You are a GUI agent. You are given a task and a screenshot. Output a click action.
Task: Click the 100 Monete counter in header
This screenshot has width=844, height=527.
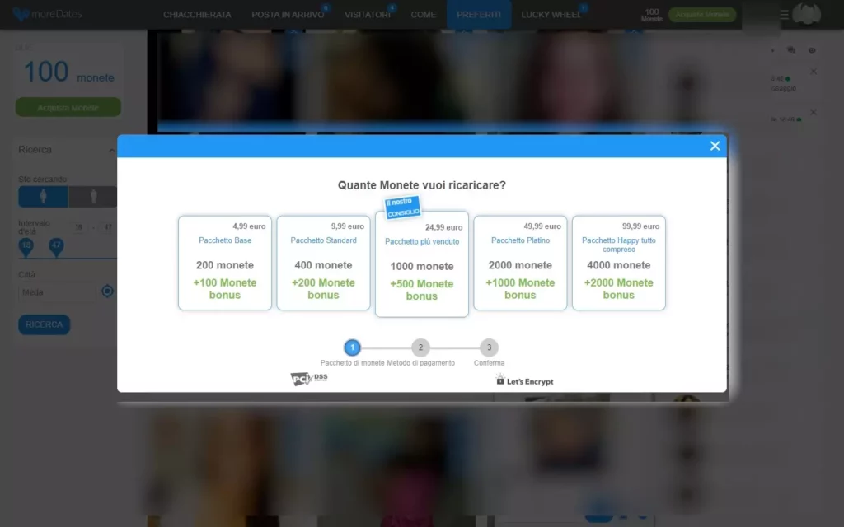(651, 15)
